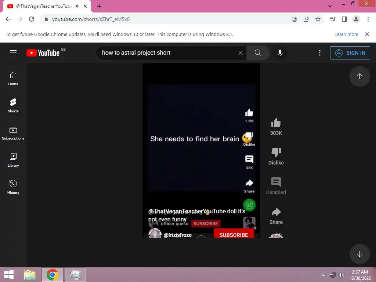Click the address bar URL

(91, 19)
